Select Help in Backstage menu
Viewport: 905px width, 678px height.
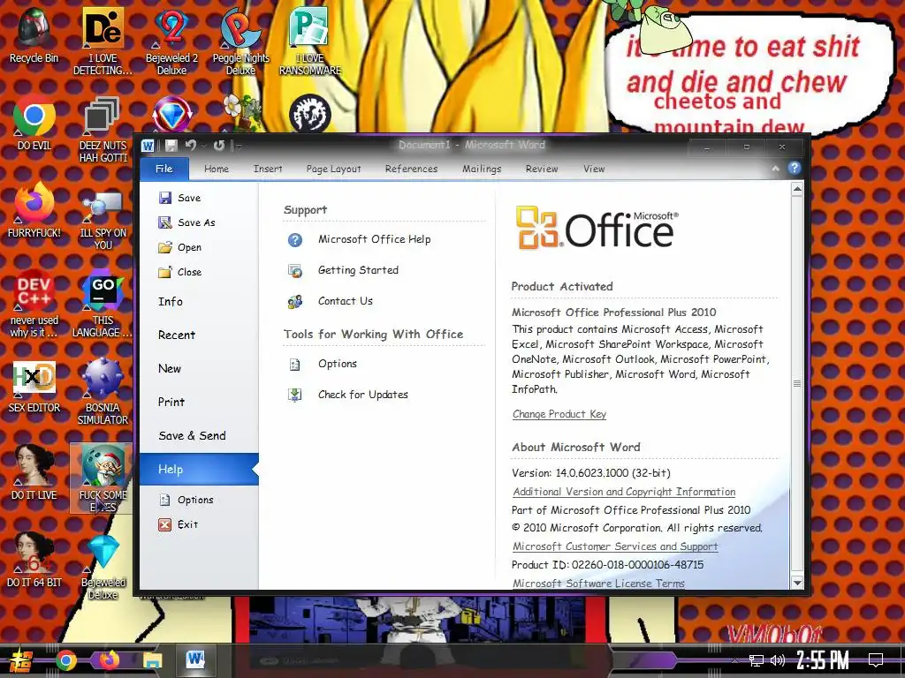pos(199,470)
